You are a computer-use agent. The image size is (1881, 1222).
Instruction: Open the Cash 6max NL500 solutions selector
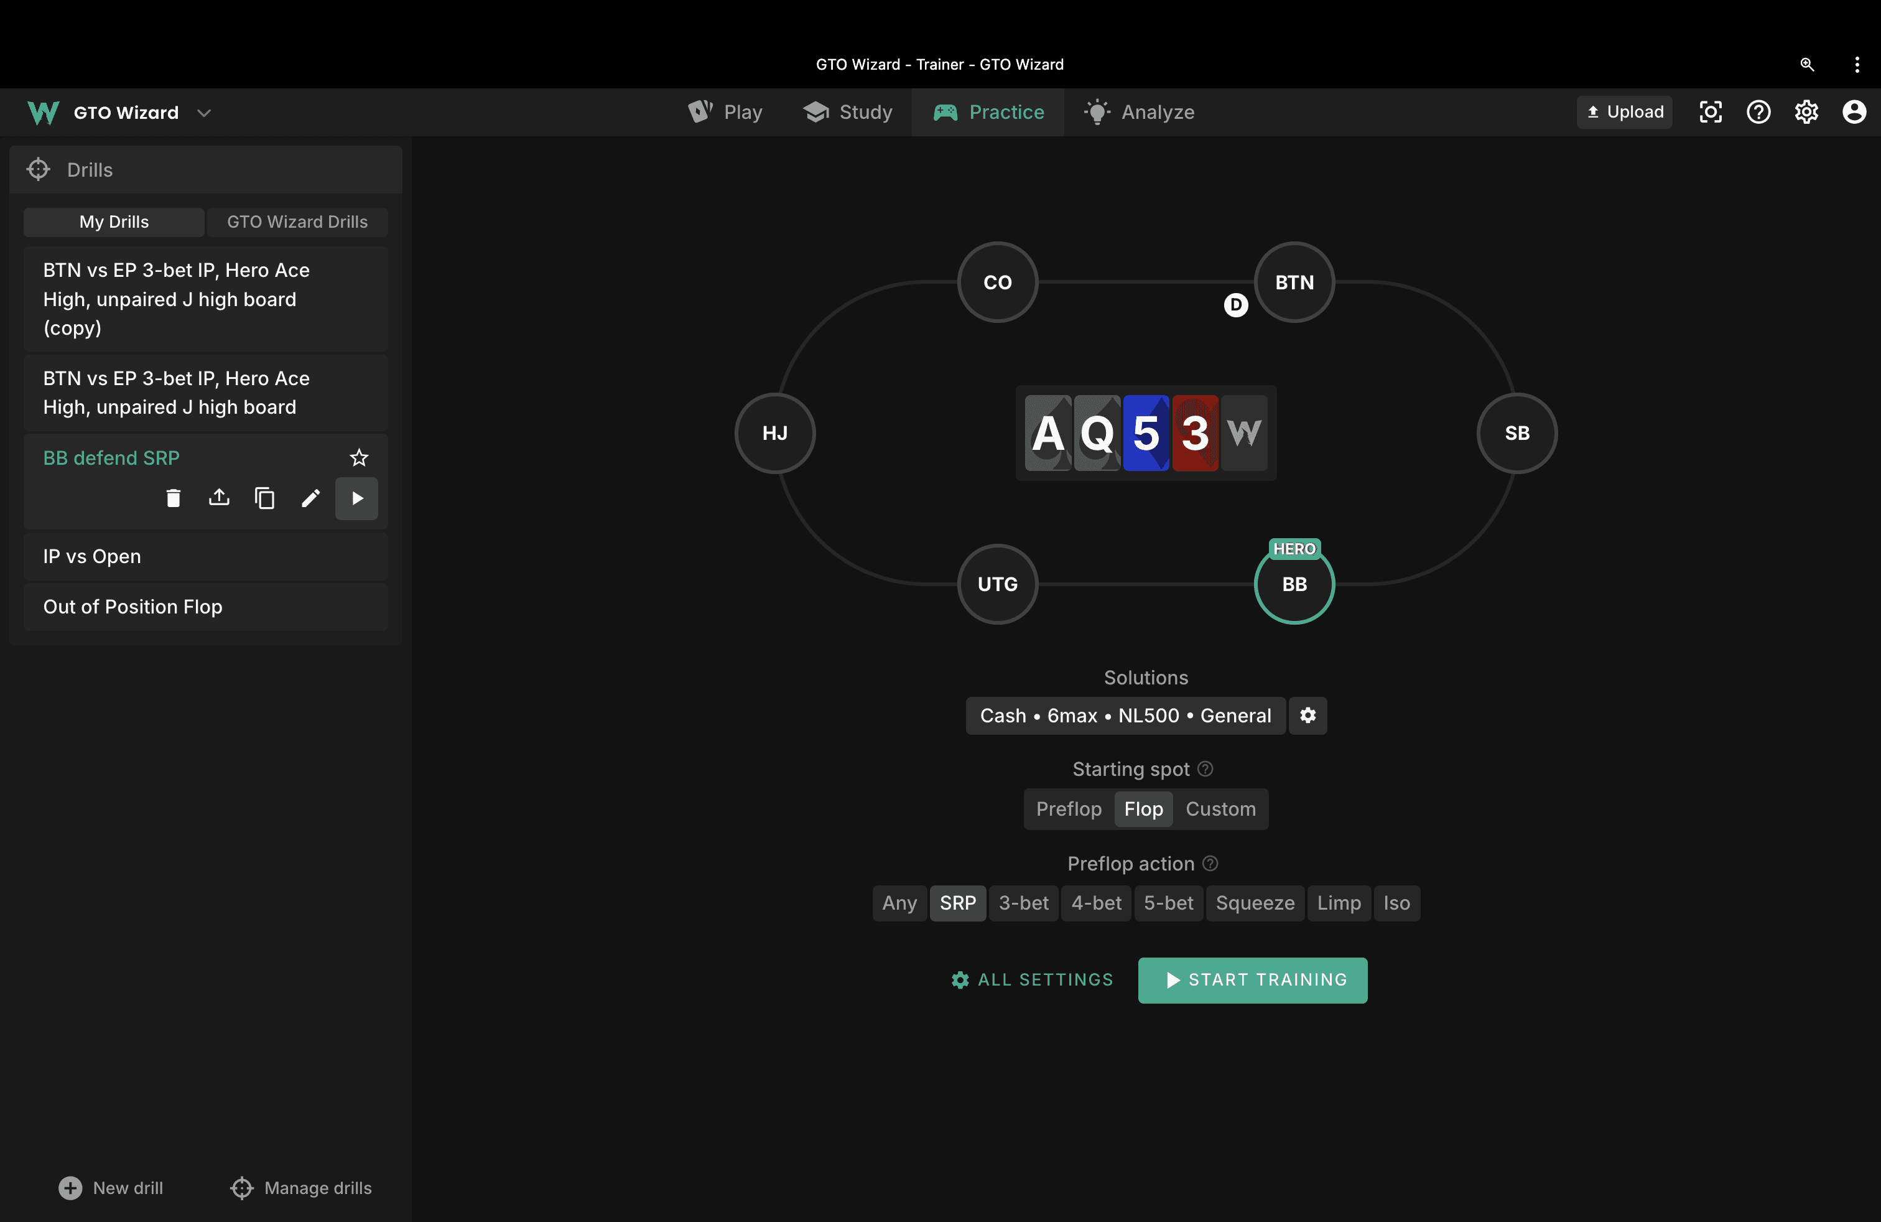click(1125, 716)
